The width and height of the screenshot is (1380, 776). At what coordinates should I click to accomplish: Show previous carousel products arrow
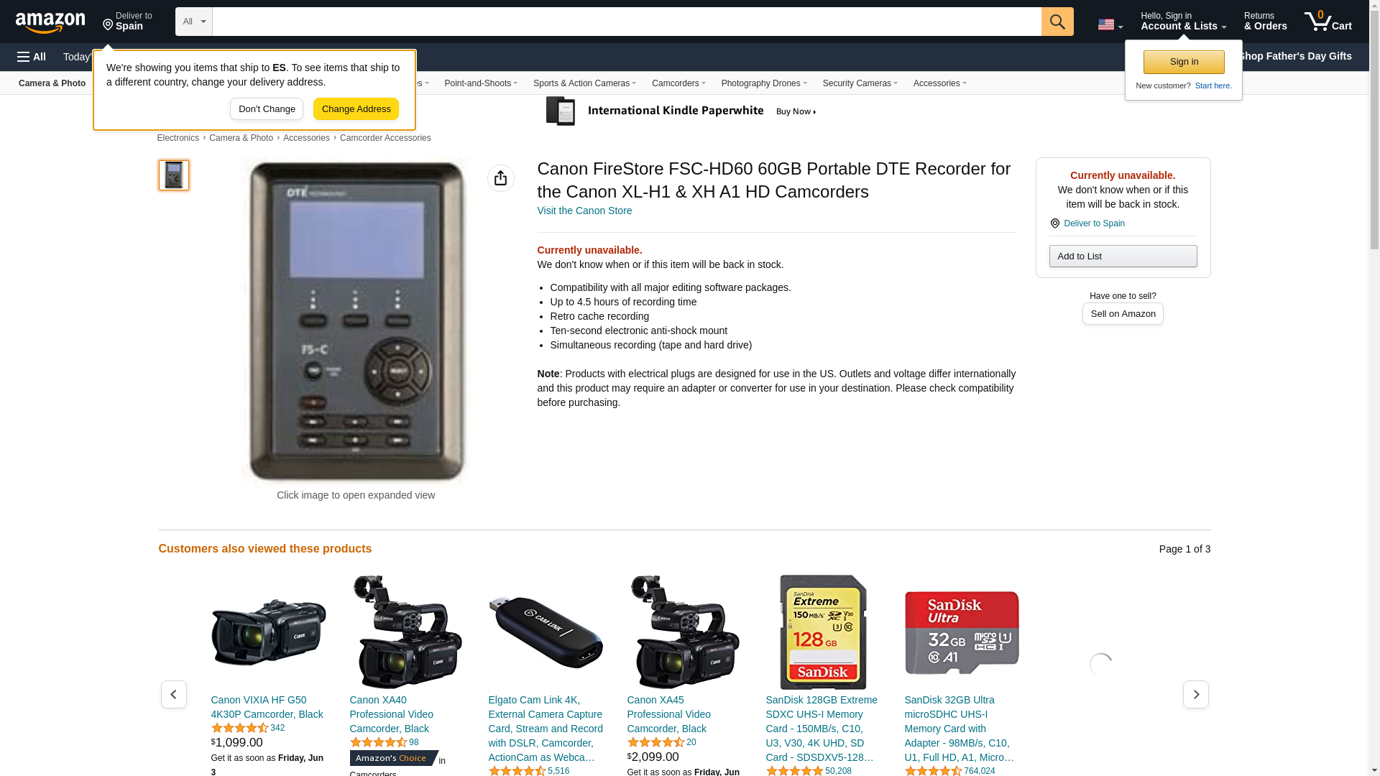(174, 694)
